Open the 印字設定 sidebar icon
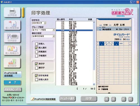The height and width of the screenshot is (106, 140). 12,38
